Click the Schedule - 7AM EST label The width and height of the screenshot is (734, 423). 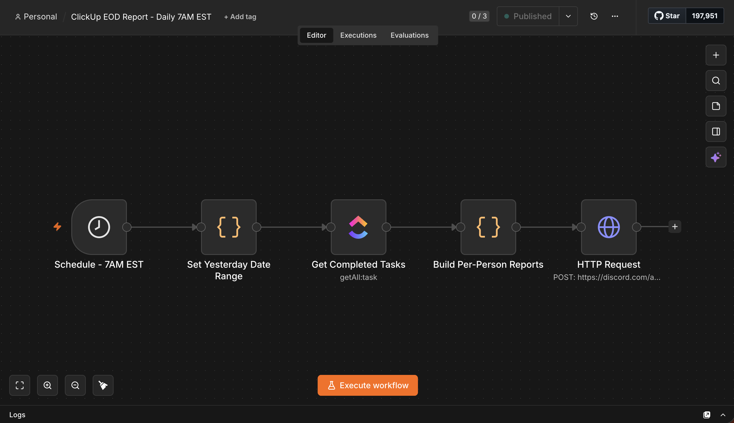pos(99,264)
